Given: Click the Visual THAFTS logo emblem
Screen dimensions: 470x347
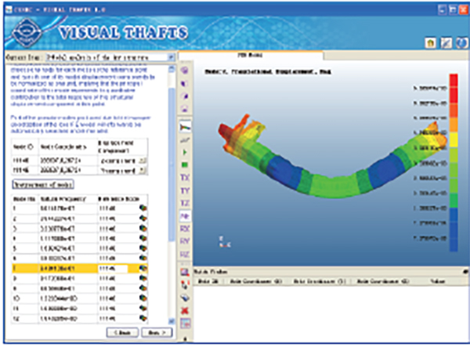Looking at the screenshot, I should (x=27, y=32).
